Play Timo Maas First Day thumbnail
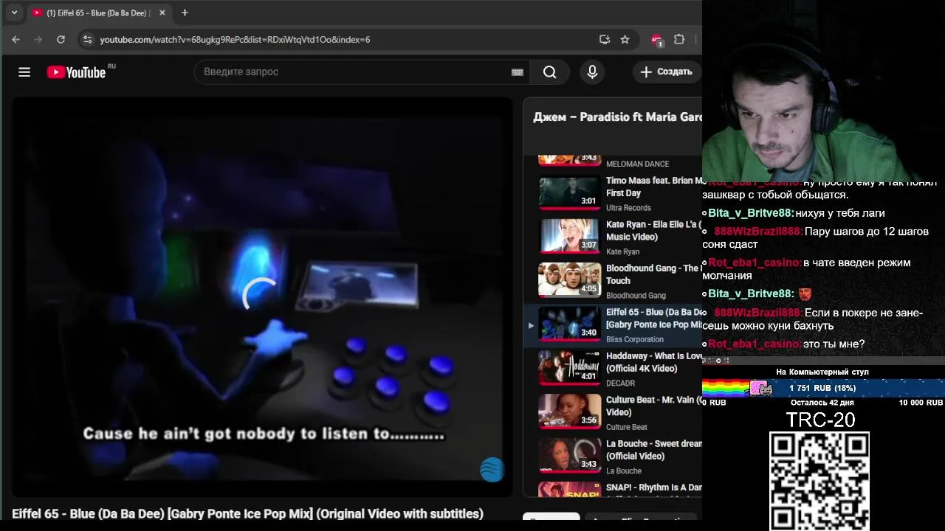 pos(568,192)
